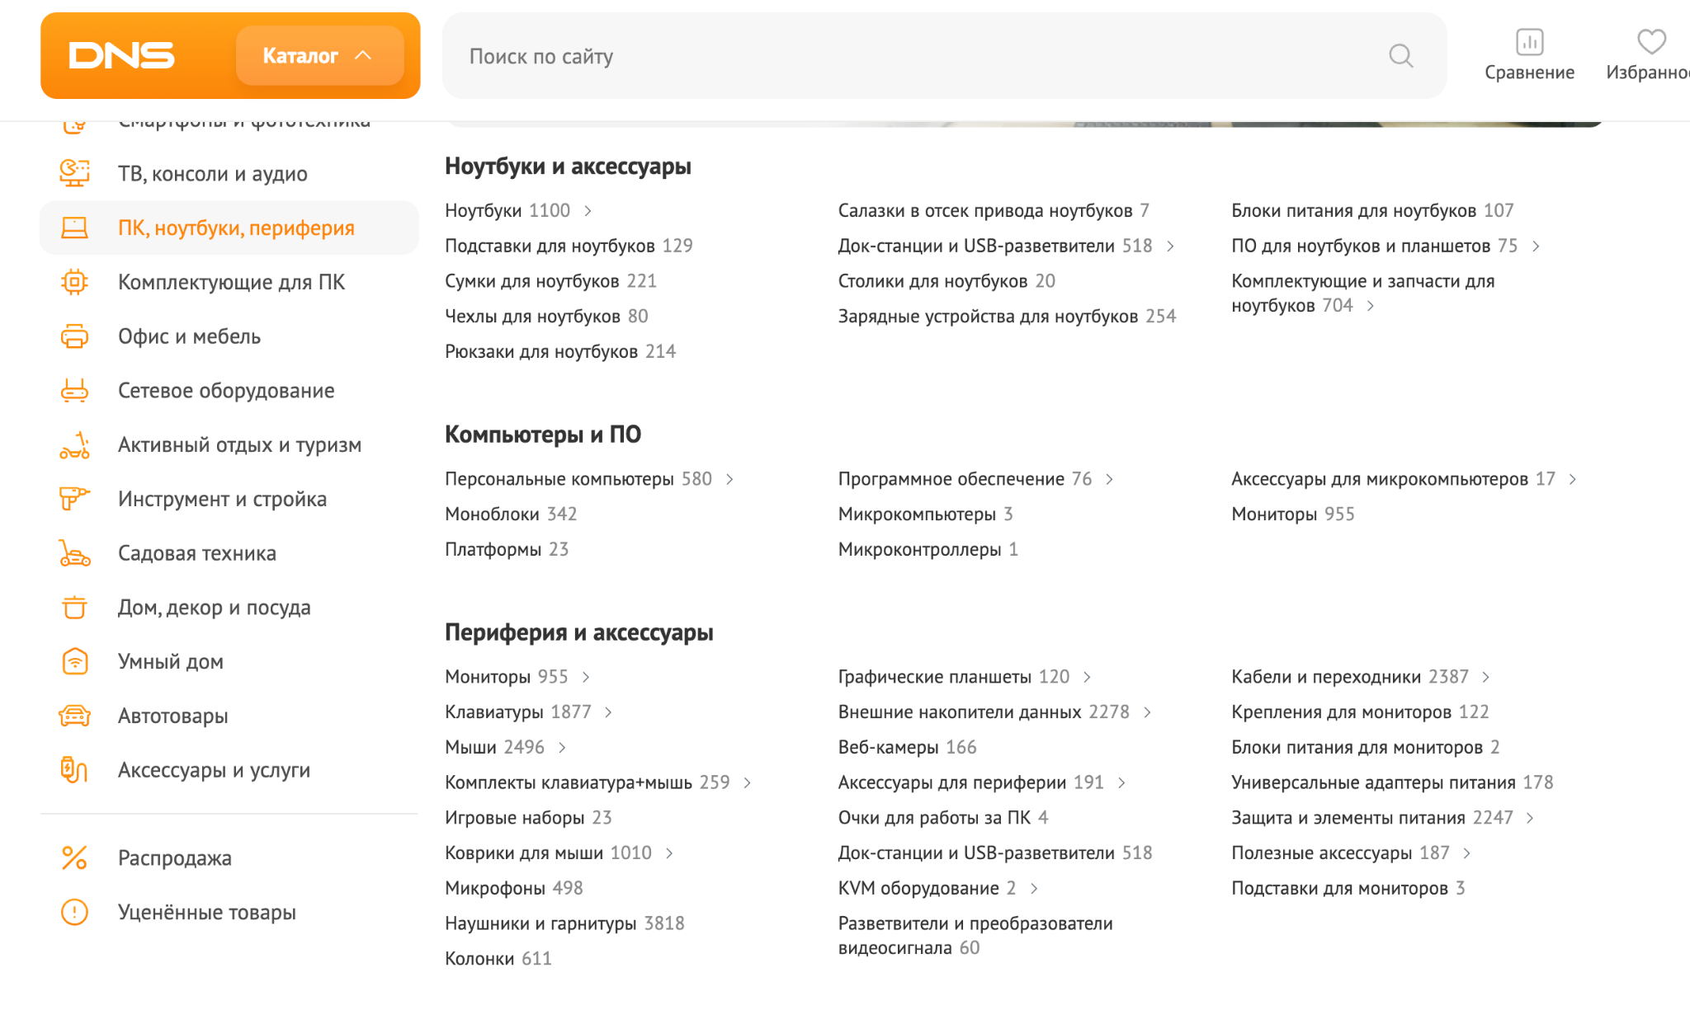Open Моноблоки 342 link

[x=511, y=514]
